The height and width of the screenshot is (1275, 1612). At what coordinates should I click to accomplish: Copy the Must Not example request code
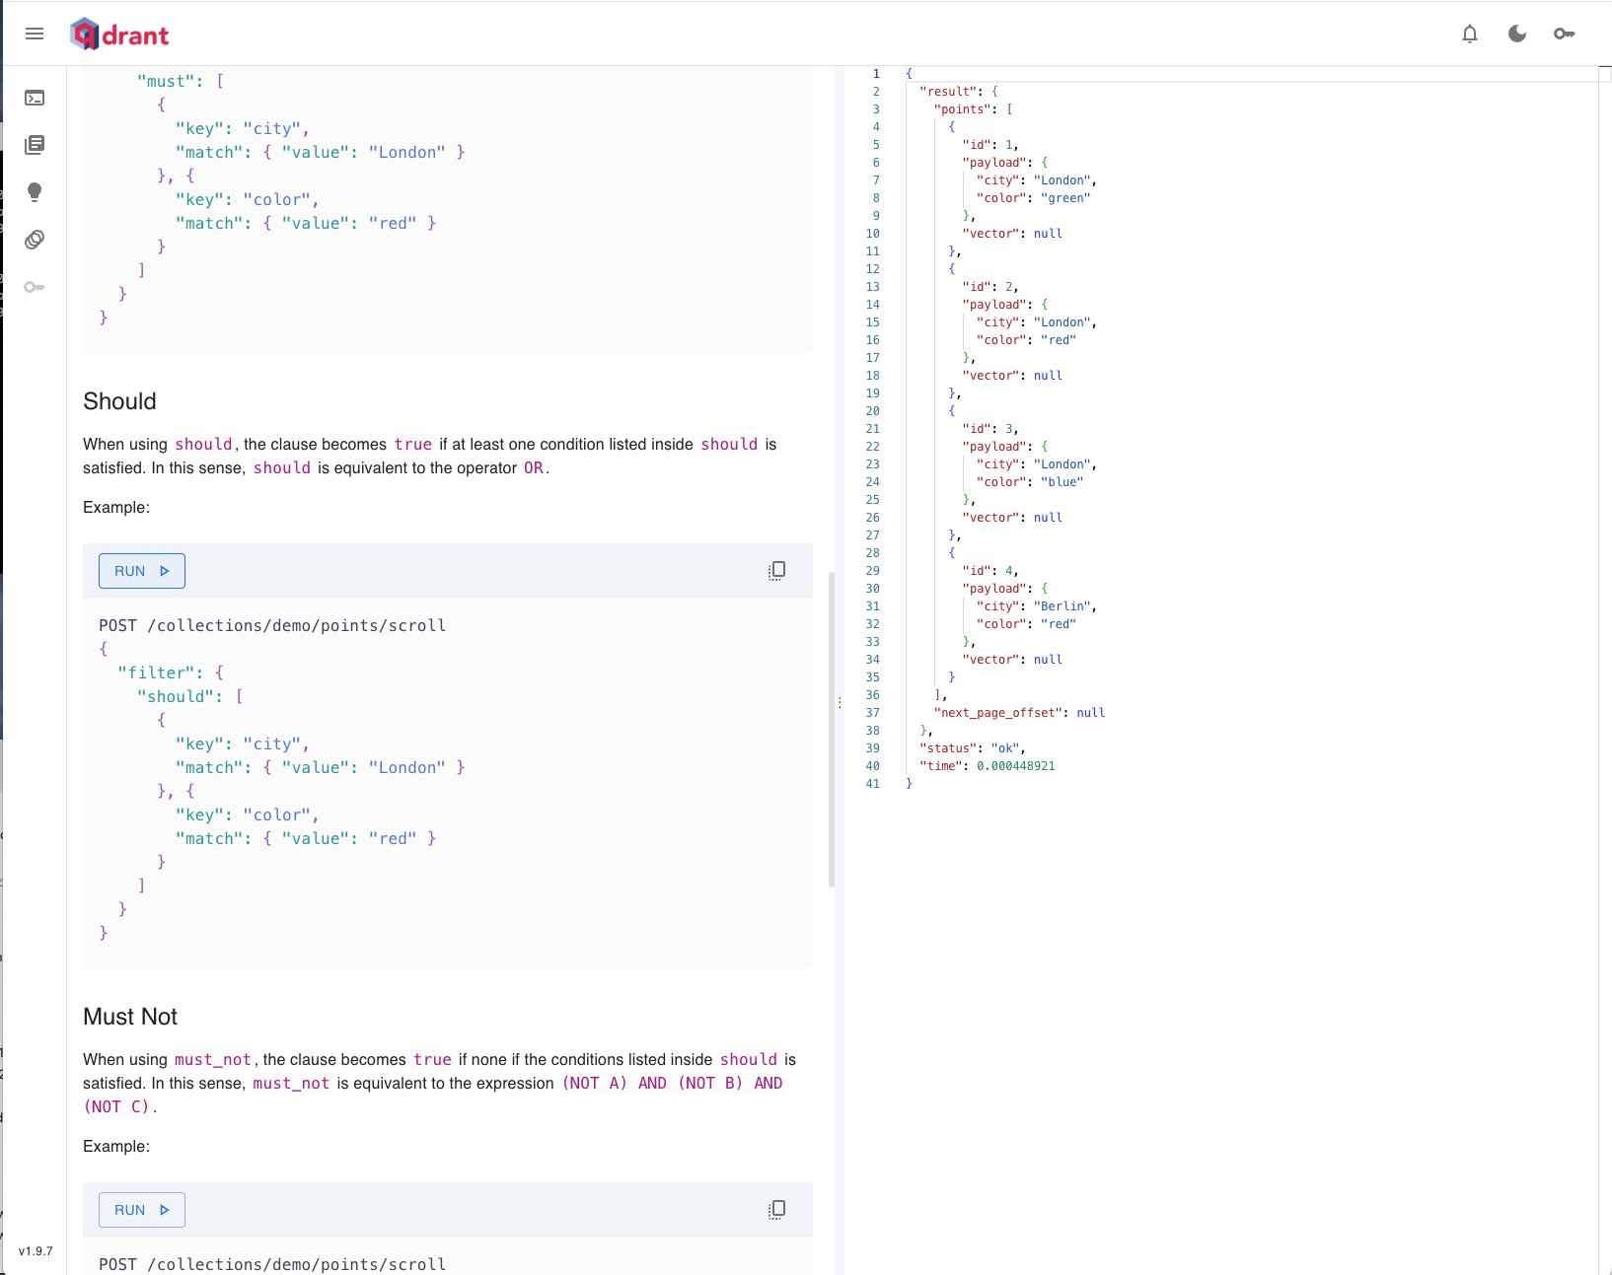[776, 1209]
